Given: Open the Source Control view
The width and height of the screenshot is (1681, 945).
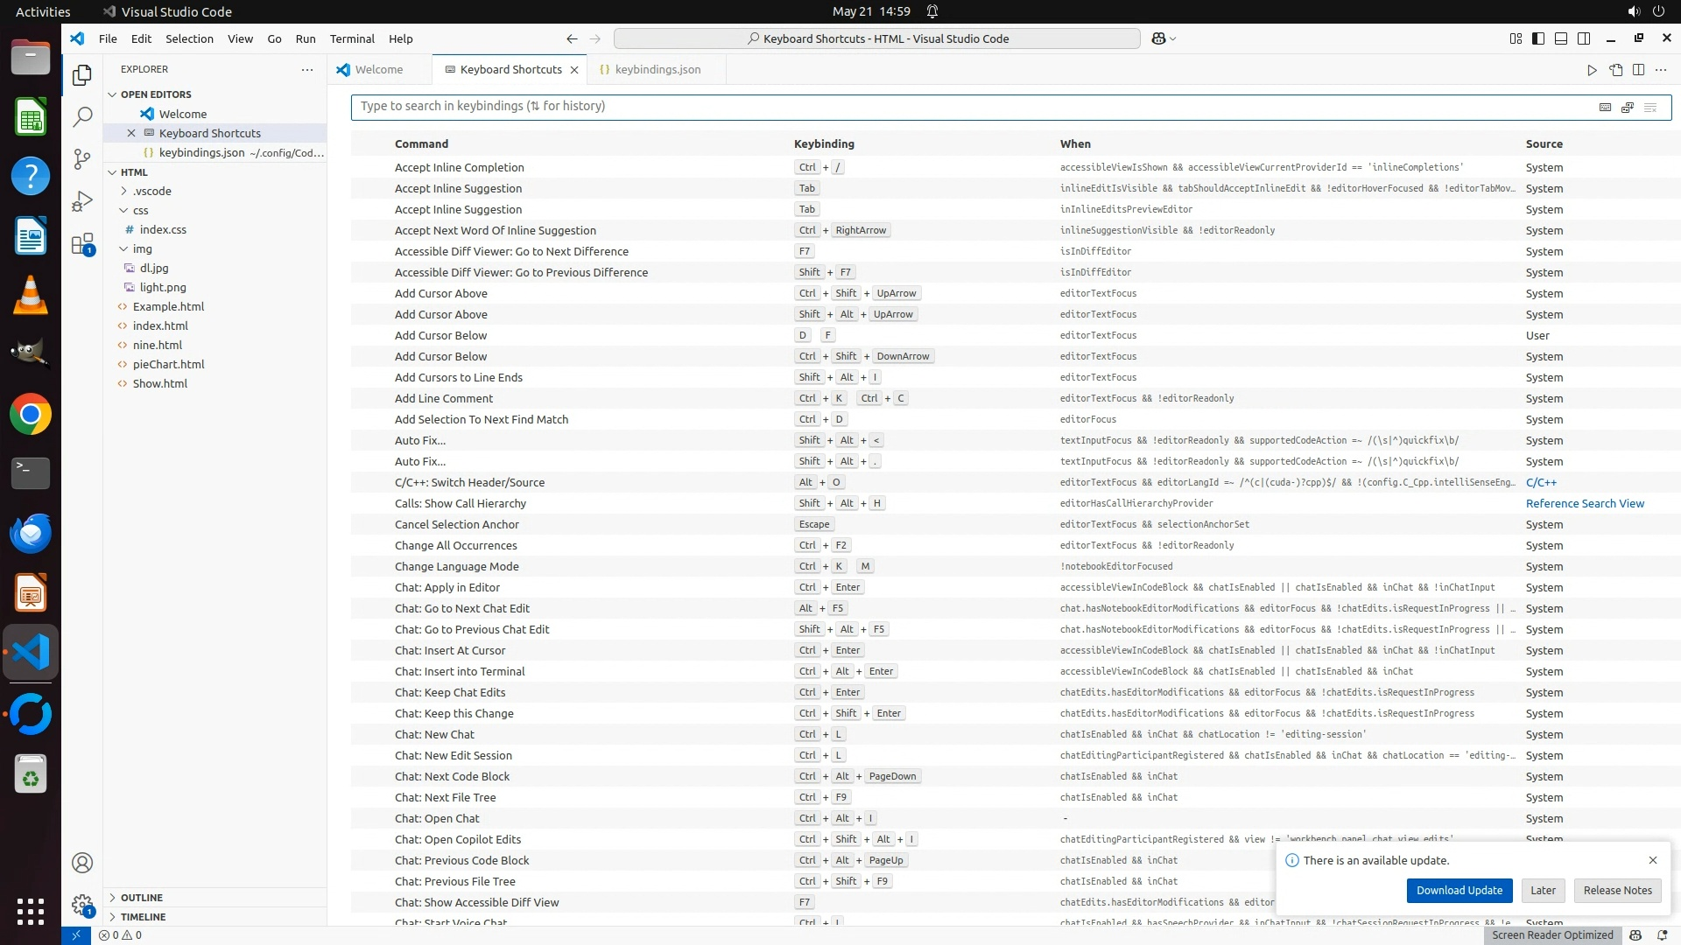Looking at the screenshot, I should click(x=82, y=158).
